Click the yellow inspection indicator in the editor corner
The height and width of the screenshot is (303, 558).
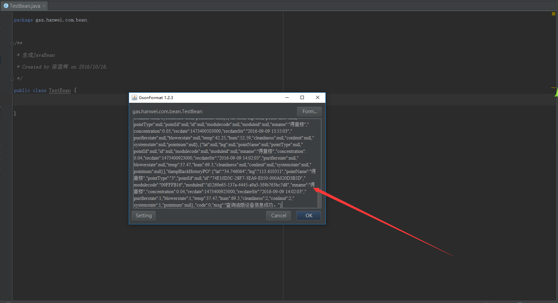(x=553, y=14)
